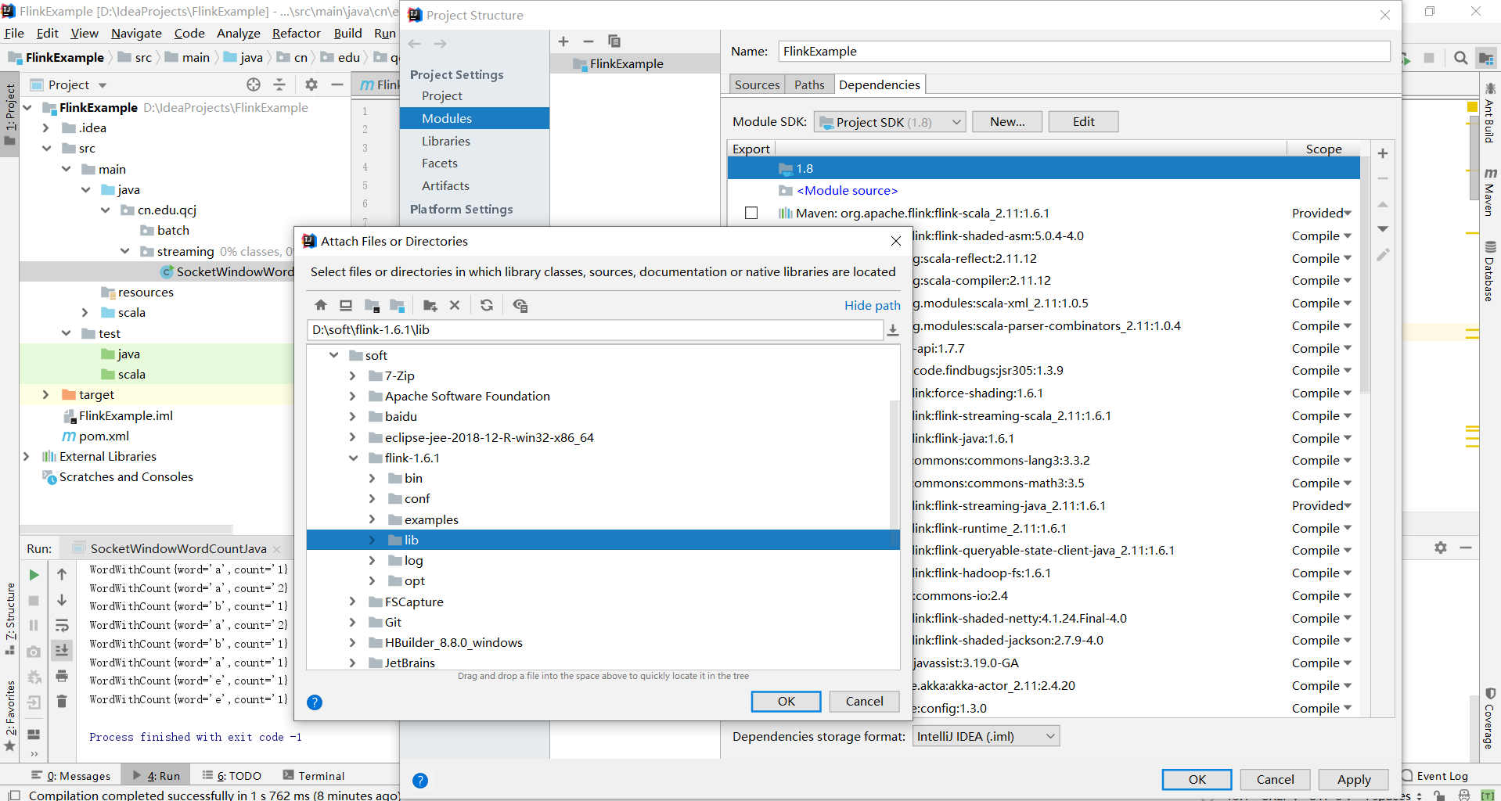Toggle export checkbox for flink-scala_2.11:1.6.1
The image size is (1501, 801).
click(751, 213)
